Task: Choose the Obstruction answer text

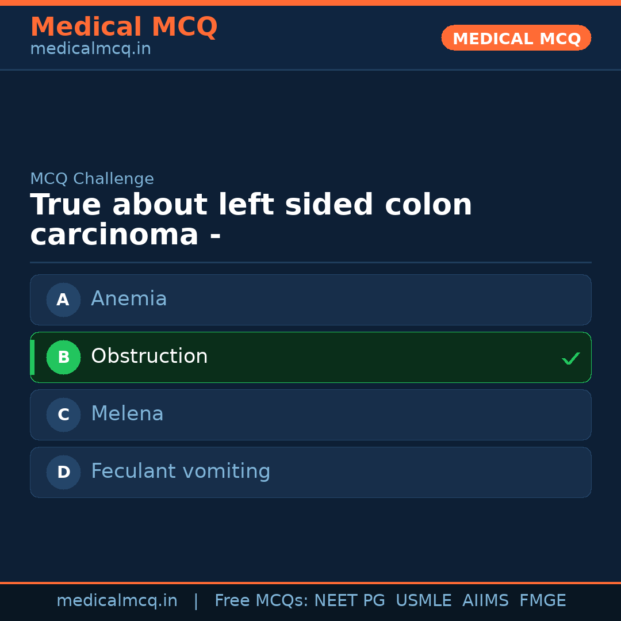Action: (x=149, y=356)
